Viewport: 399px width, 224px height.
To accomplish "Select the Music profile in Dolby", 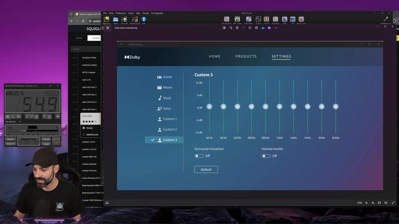I will click(x=165, y=98).
